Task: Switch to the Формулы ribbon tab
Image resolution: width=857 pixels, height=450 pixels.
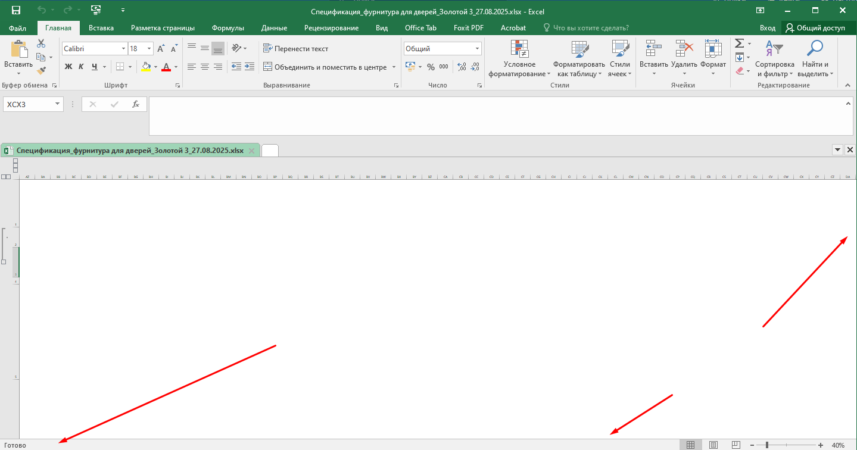Action: tap(228, 28)
